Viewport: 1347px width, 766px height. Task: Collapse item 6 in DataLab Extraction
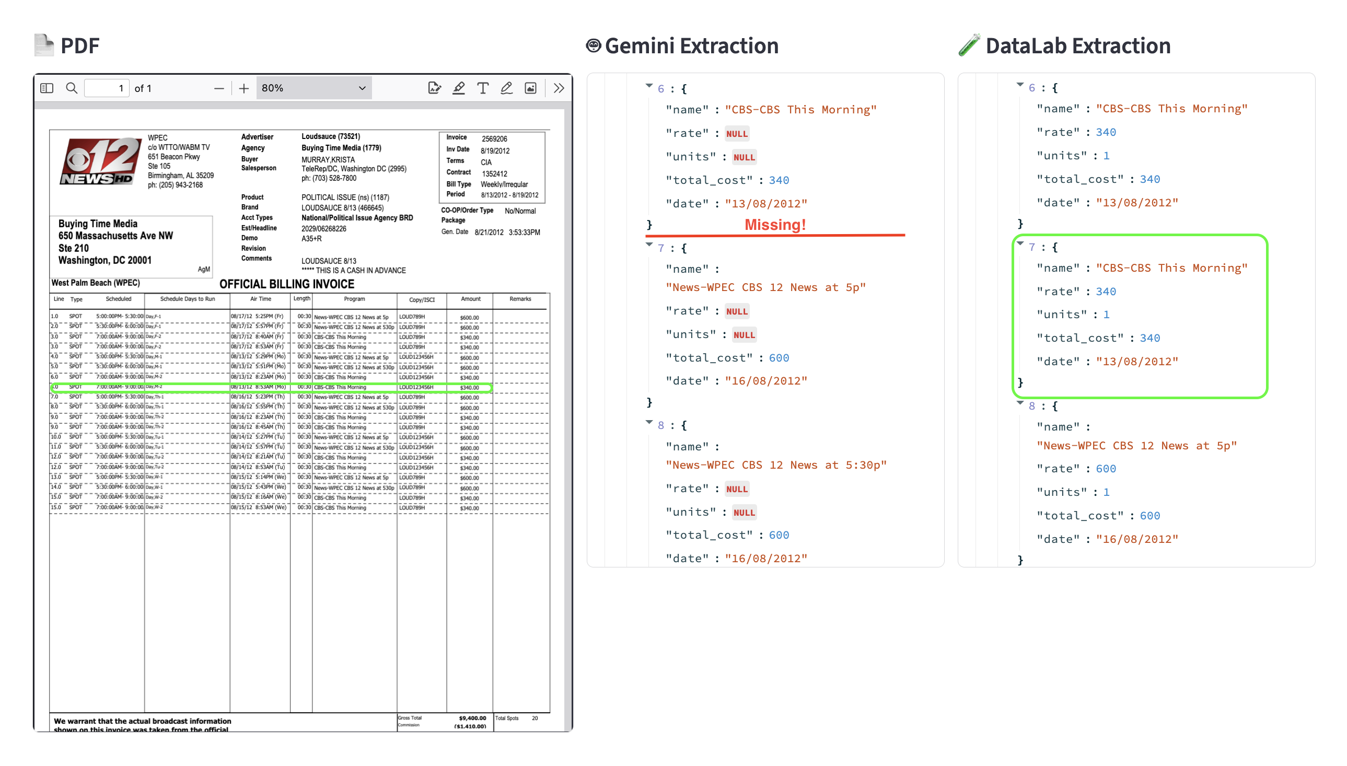tap(1020, 85)
